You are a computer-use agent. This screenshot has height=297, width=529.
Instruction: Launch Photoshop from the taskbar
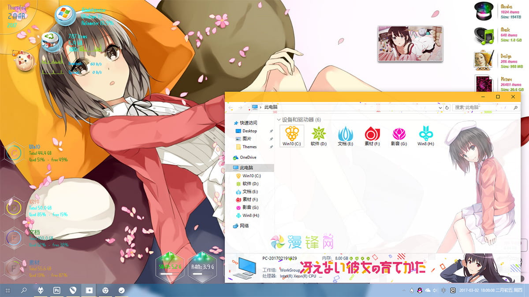tap(57, 290)
